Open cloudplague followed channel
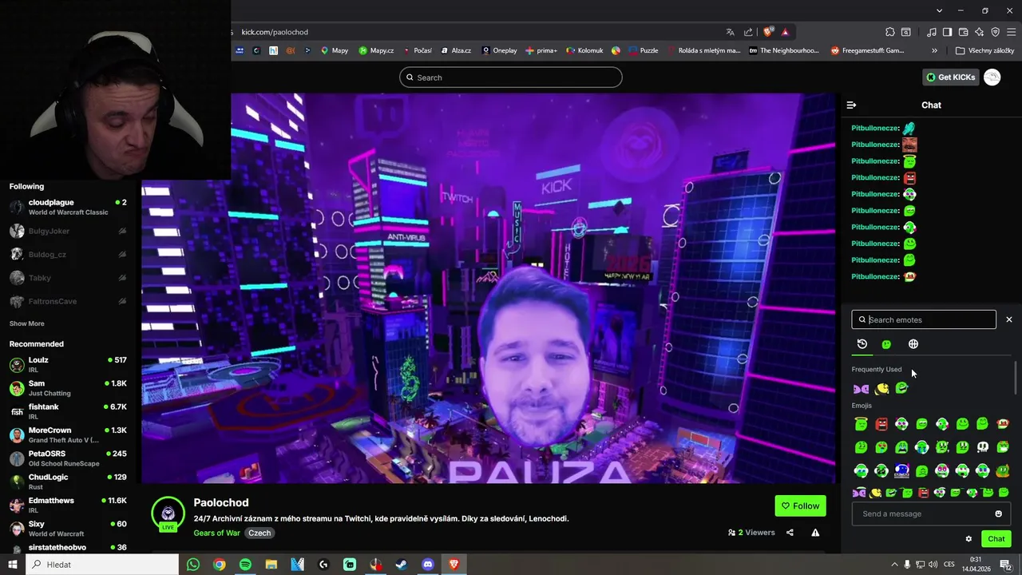Viewport: 1022px width, 575px height. pos(68,207)
